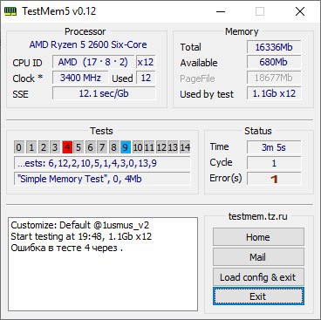Minimize the TestMem5 window
Viewport: 321px width, 320px height.
pos(221,11)
